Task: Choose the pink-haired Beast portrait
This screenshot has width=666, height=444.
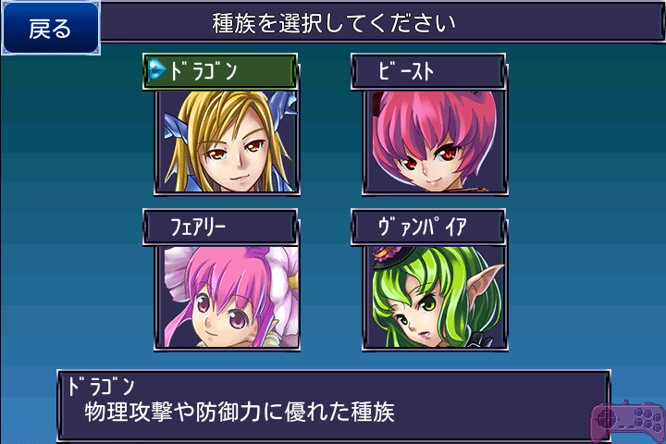Action: click(x=435, y=142)
